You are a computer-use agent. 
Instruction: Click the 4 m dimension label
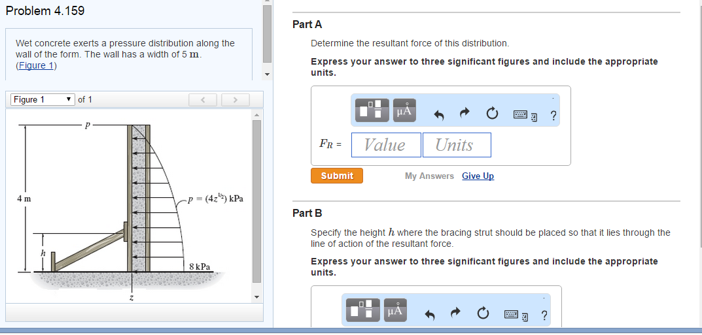click(24, 199)
